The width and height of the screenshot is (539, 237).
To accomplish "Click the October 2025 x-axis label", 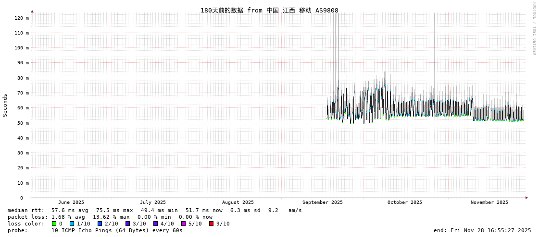I will coord(404,202).
